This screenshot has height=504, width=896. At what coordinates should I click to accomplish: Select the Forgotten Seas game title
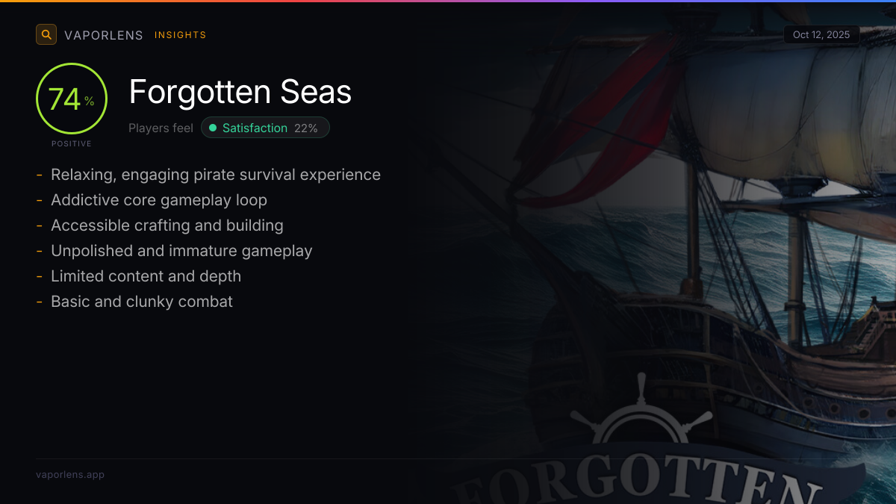pyautogui.click(x=240, y=92)
